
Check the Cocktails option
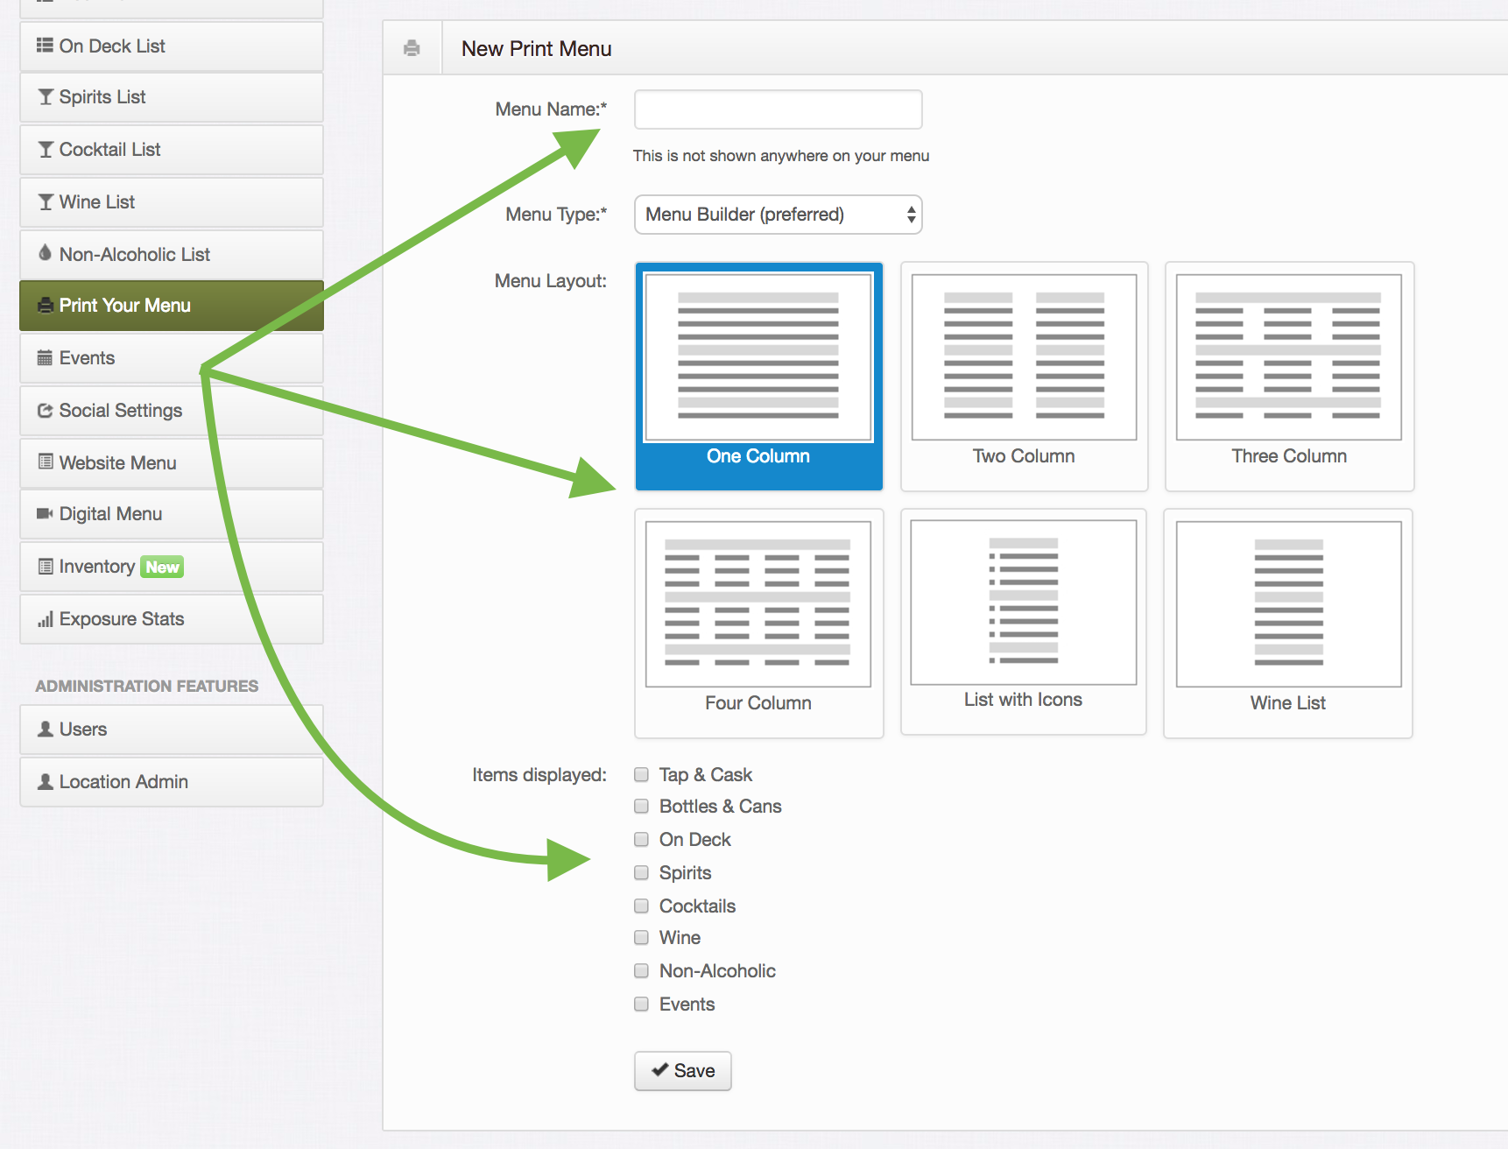(x=641, y=906)
